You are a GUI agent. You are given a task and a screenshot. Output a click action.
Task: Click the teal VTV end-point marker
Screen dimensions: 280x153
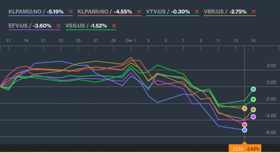tap(253, 89)
